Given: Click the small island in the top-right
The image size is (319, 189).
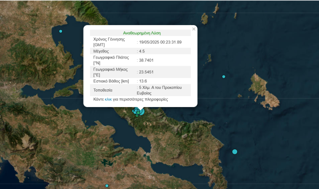Looking at the screenshot, I should point(204,18).
